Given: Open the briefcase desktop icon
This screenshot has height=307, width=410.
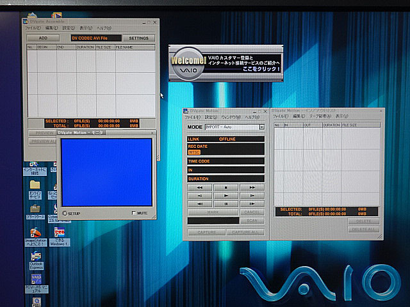Looking at the screenshot, I should [x=35, y=209].
